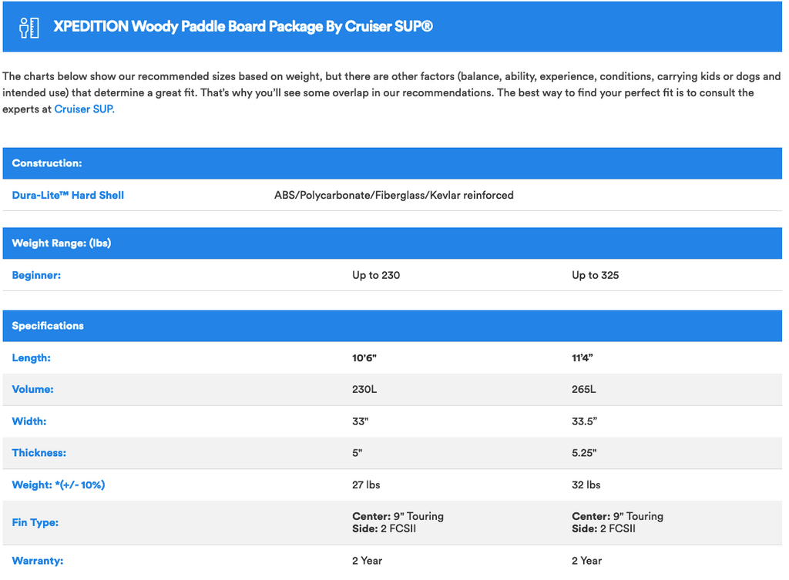Select the 11'4" length value
789x580 pixels.
[584, 358]
